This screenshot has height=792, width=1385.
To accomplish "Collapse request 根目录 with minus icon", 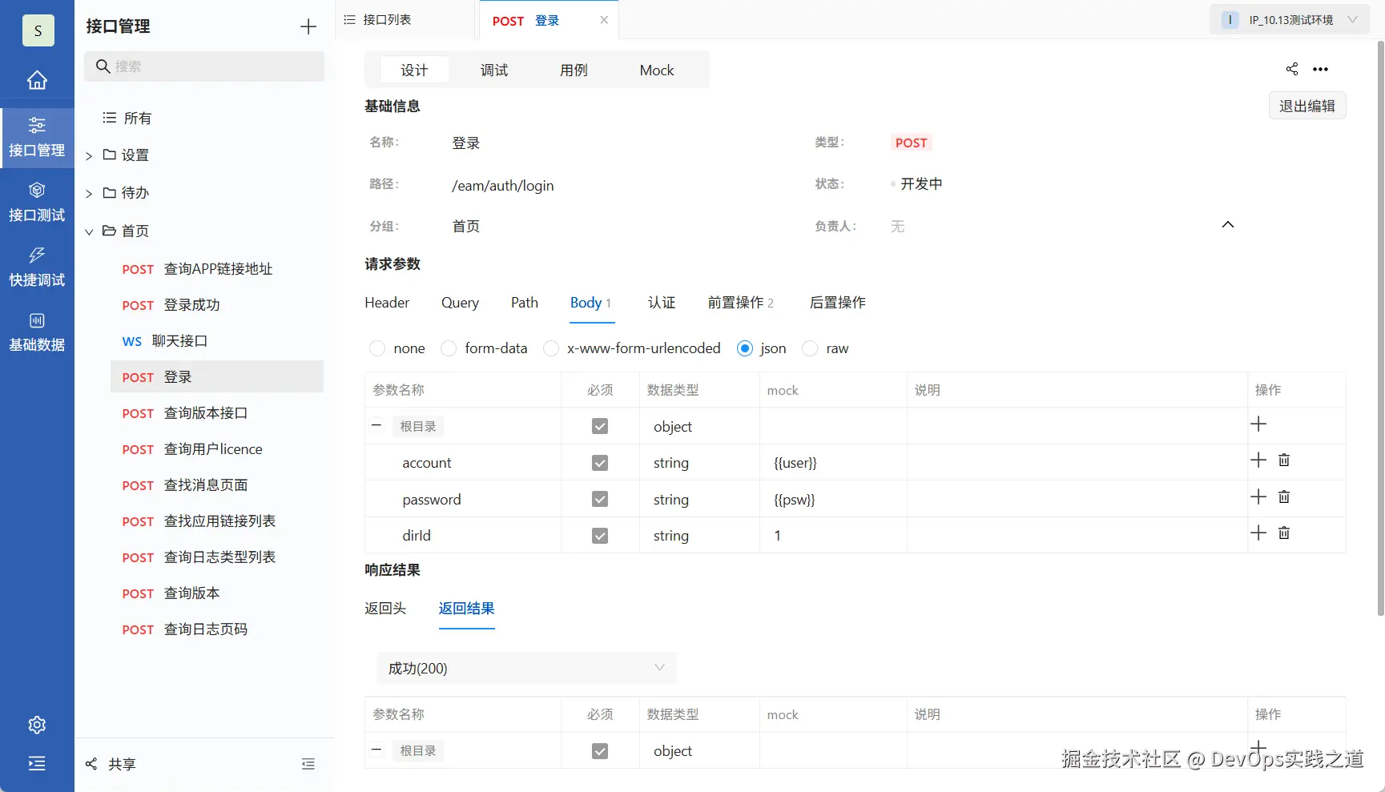I will tap(376, 425).
